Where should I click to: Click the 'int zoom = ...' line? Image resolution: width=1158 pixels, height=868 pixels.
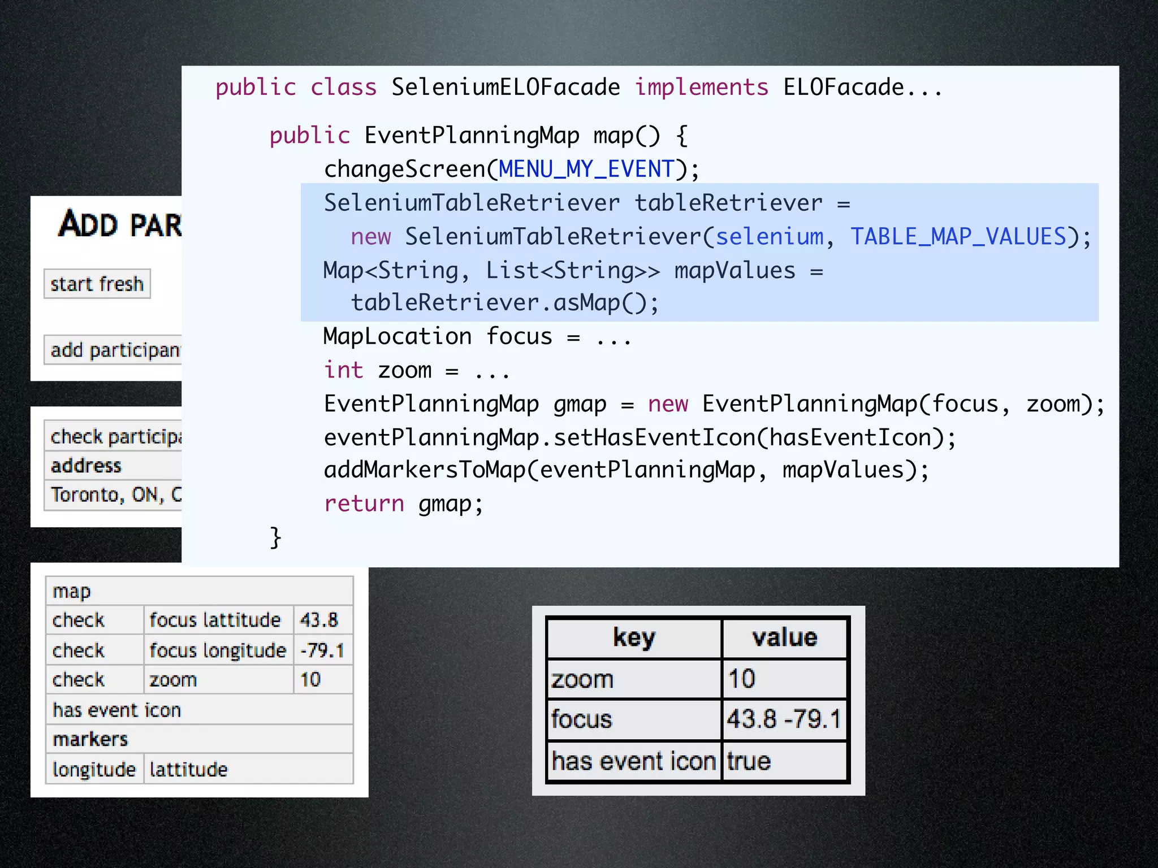pyautogui.click(x=417, y=371)
